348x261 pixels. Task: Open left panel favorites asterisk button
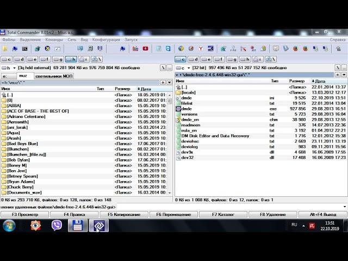[163, 83]
